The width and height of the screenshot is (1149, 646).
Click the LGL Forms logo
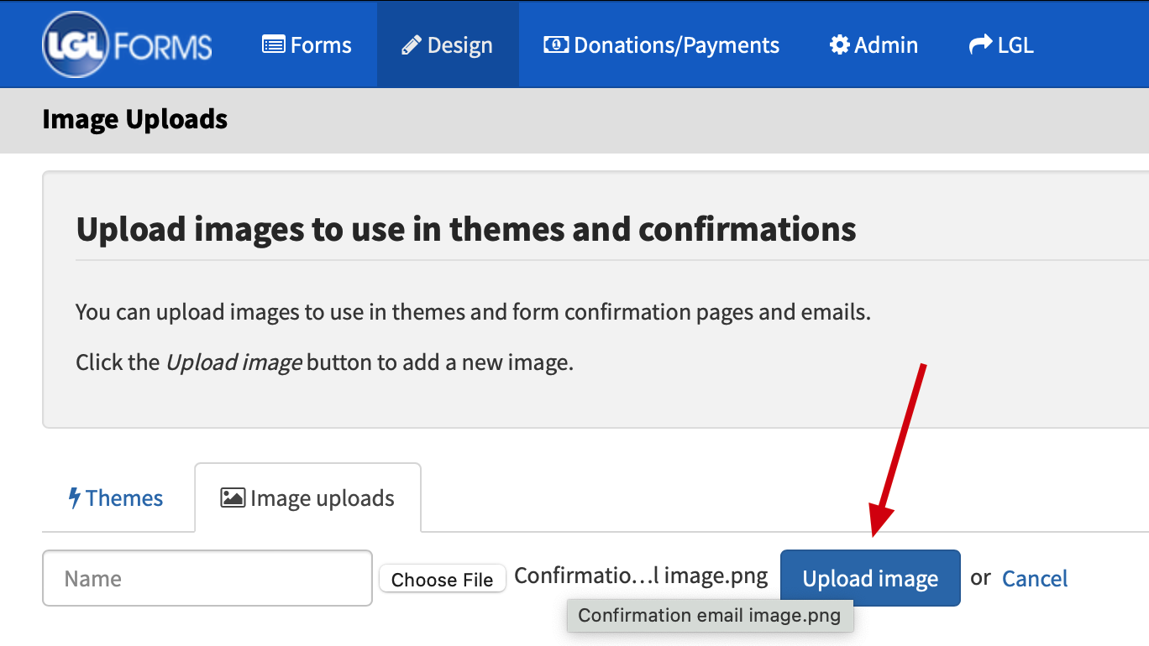[x=127, y=45]
